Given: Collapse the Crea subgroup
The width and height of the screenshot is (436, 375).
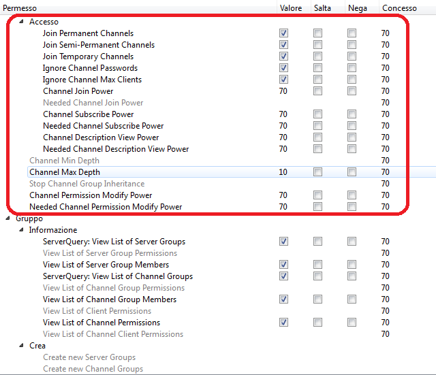Looking at the screenshot, I should coord(21,346).
